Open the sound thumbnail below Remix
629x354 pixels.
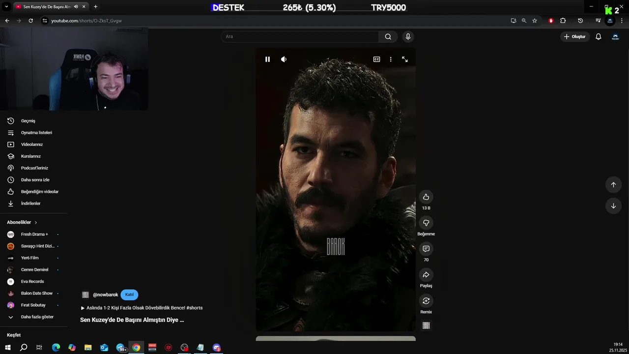coord(426,325)
